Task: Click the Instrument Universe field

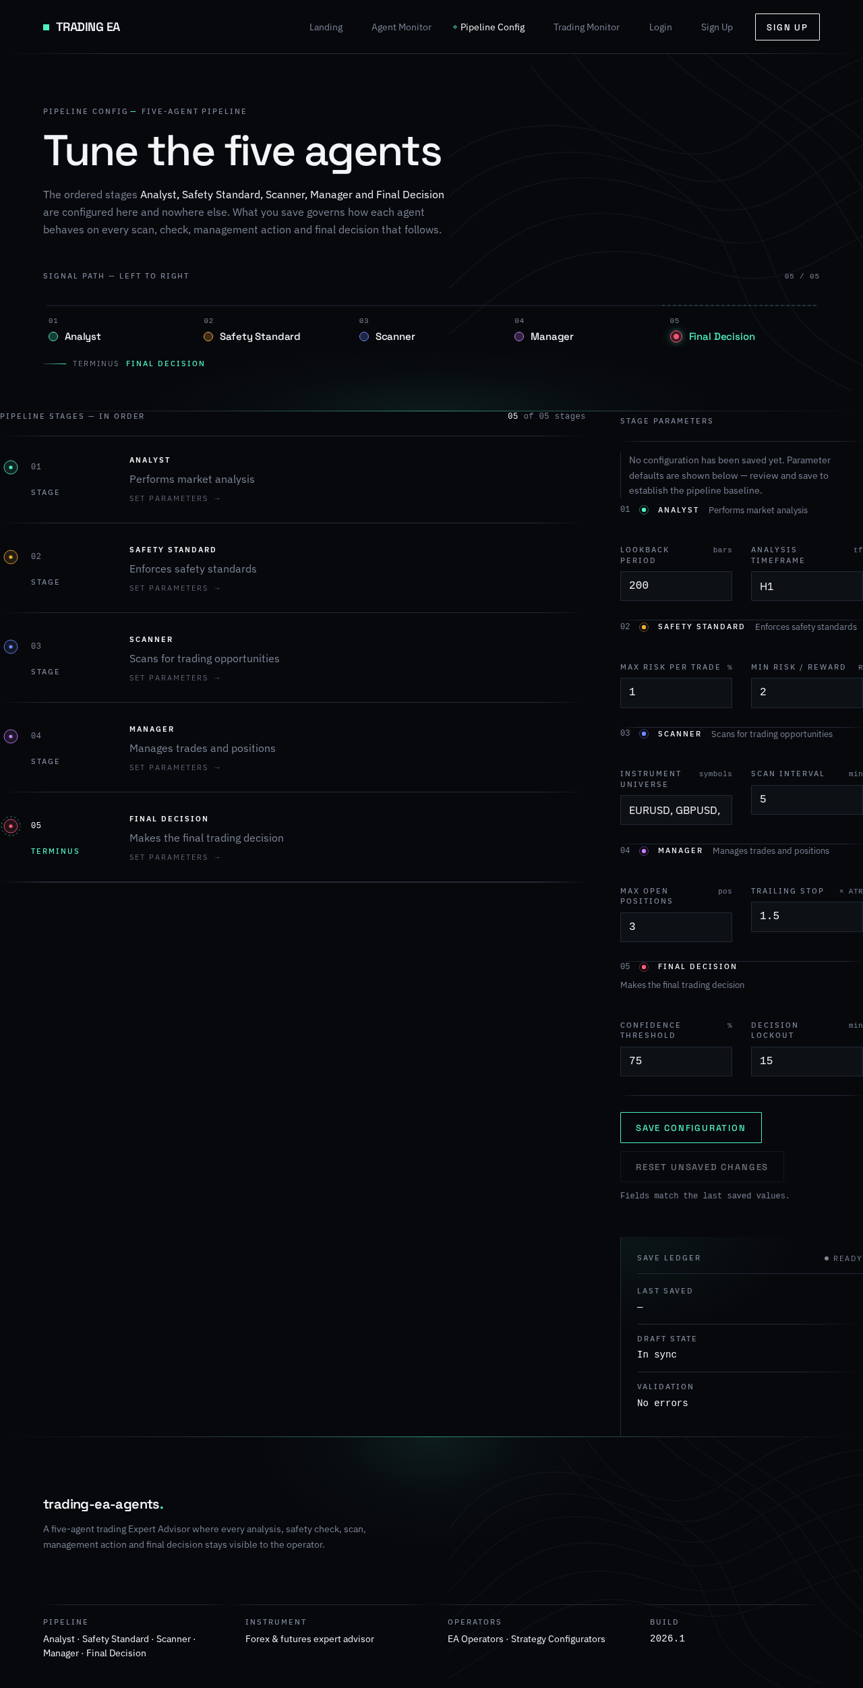Action: [676, 810]
